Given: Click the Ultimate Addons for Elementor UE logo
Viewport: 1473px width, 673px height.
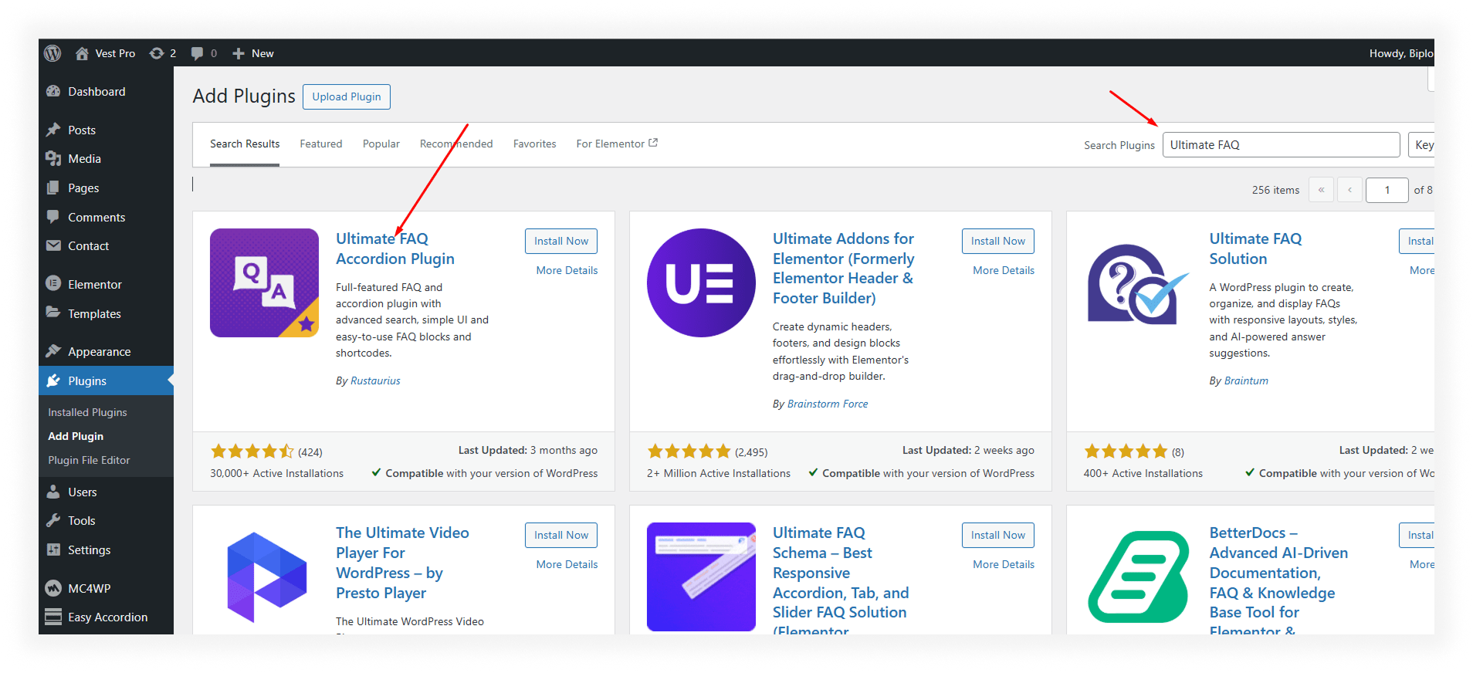Looking at the screenshot, I should (x=701, y=282).
